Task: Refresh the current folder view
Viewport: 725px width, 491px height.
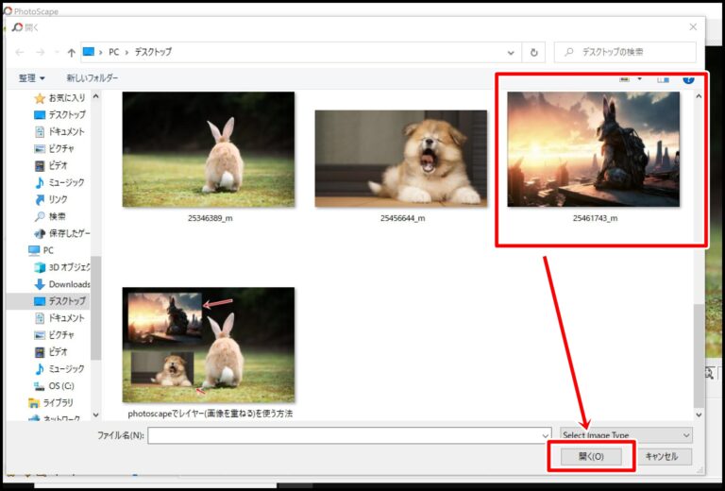Action: [x=534, y=52]
